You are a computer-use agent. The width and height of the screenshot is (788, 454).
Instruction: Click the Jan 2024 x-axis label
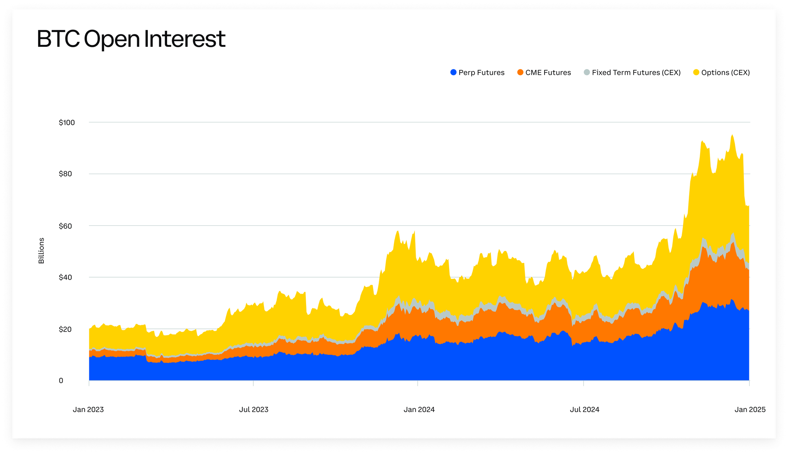pyautogui.click(x=419, y=410)
